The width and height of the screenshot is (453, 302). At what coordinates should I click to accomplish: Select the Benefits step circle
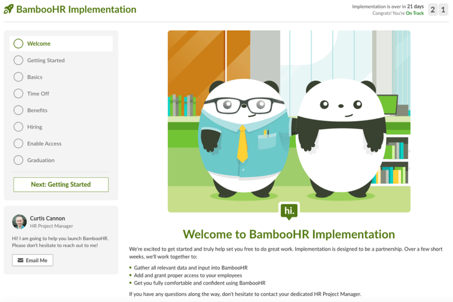[18, 110]
